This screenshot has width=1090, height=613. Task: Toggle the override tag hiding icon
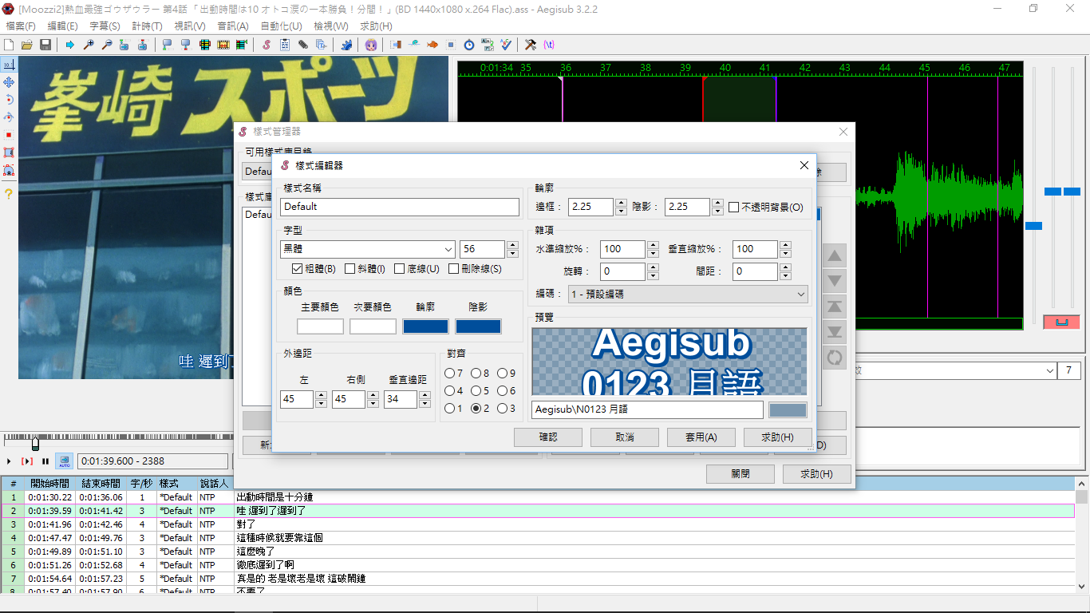(549, 45)
